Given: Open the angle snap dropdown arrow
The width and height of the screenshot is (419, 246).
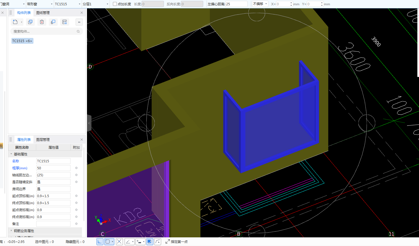Looking at the screenshot, I should click(x=133, y=242).
